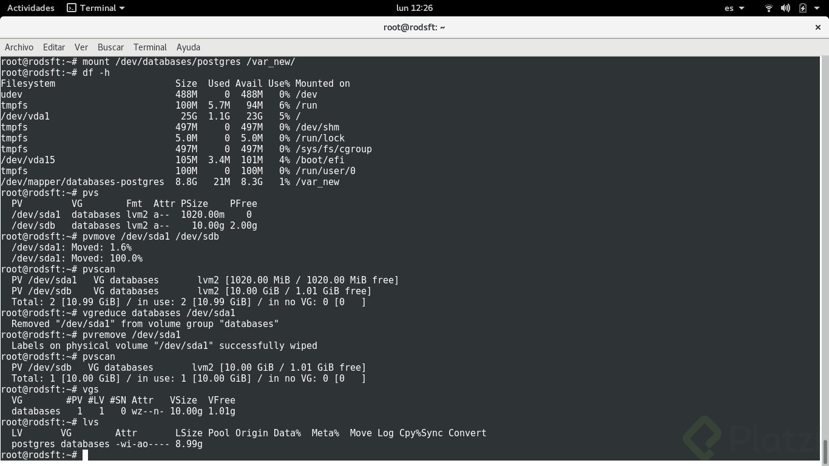This screenshot has height=466, width=829.
Task: Click the 'Cpy%Sync' column header in lvs output
Action: 421,433
